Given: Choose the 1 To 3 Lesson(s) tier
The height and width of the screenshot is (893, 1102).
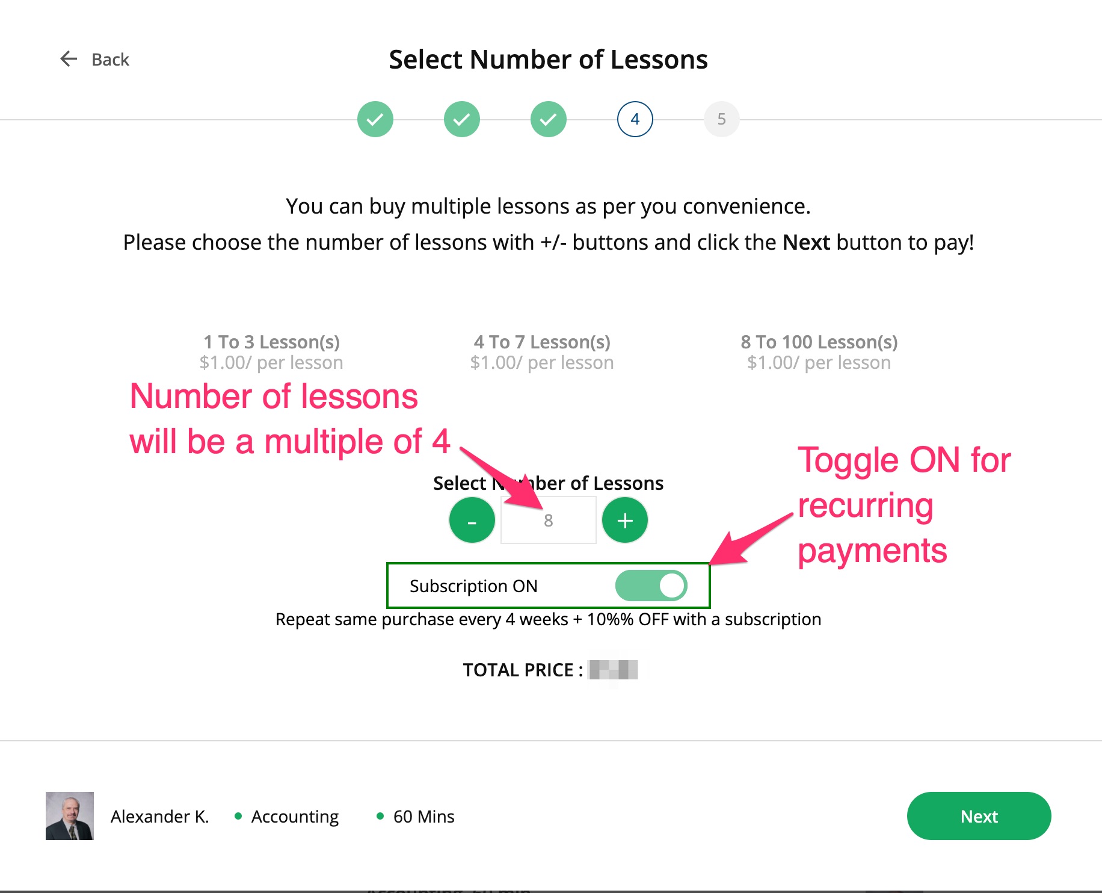Looking at the screenshot, I should pos(271,352).
